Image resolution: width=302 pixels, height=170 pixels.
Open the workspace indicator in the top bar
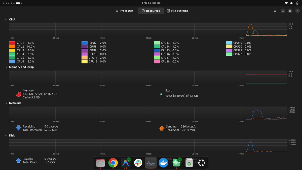tap(13, 3)
